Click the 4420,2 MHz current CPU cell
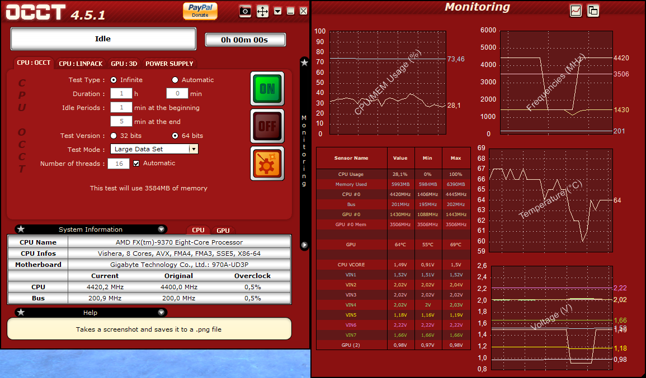646x378 pixels. (105, 287)
